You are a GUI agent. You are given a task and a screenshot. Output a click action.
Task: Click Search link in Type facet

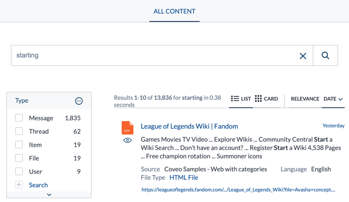pos(38,185)
